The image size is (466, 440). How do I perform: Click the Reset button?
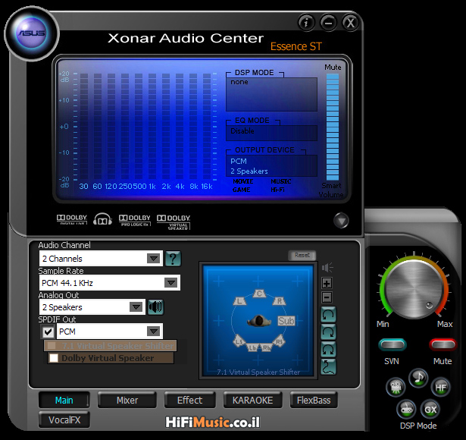coord(302,255)
